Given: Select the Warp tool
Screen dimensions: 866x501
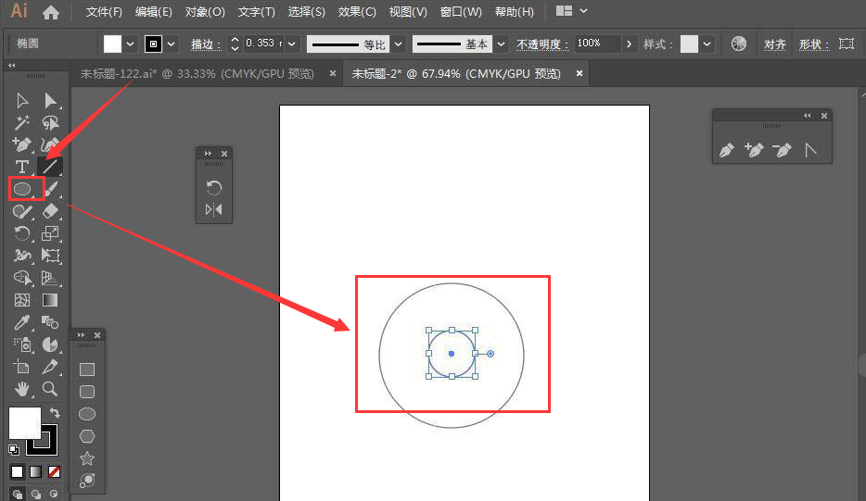Looking at the screenshot, I should coord(22,256).
